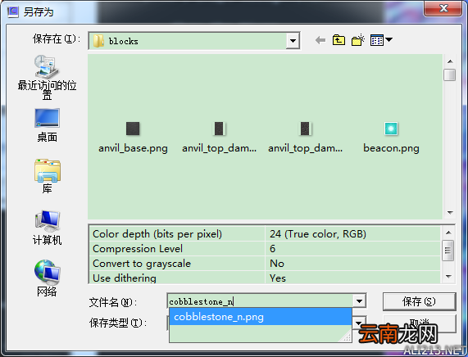468x357 pixels.
Task: Click the file name input field
Action: (260, 301)
